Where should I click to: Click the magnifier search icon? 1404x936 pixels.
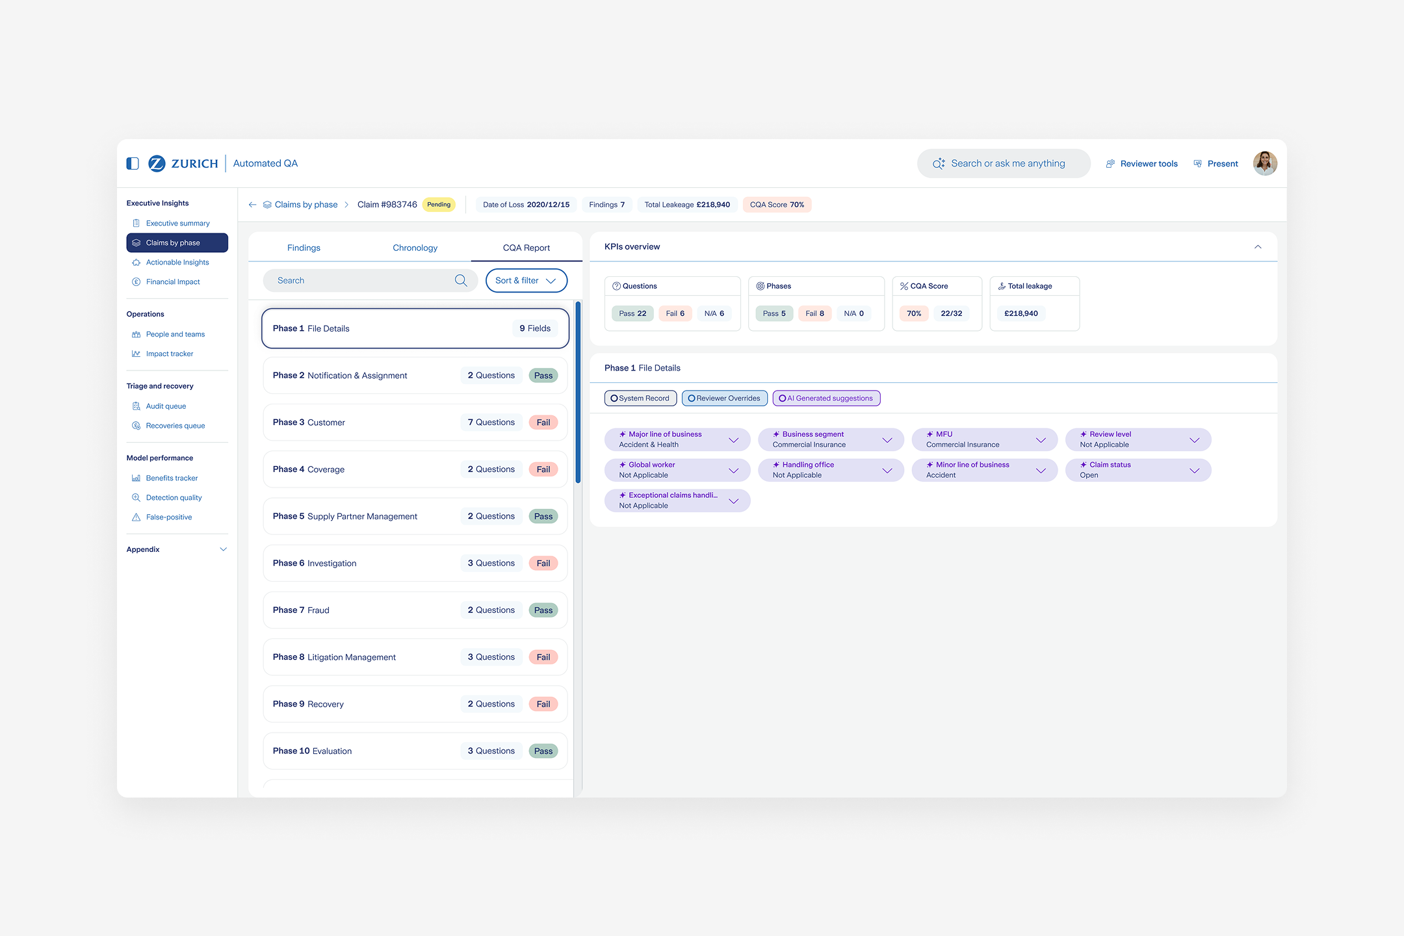pyautogui.click(x=461, y=281)
